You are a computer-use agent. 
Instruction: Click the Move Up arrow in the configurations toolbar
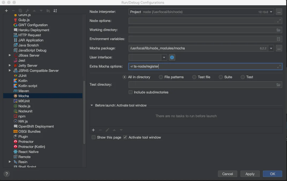[34, 11]
